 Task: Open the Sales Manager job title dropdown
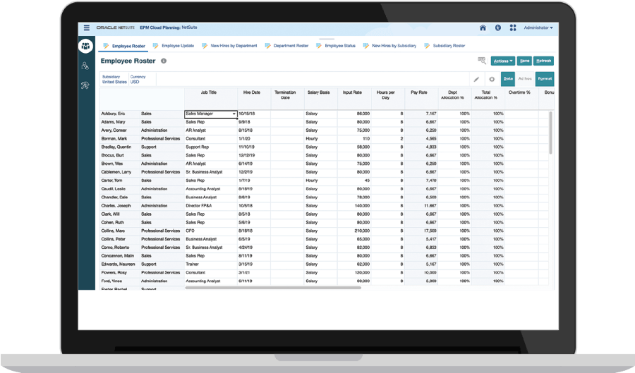point(234,114)
